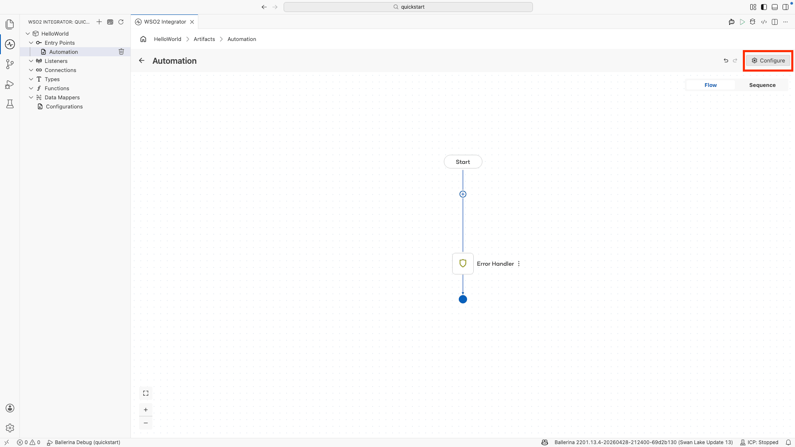The height and width of the screenshot is (447, 795).
Task: Click the Ballerina version status entry
Action: pyautogui.click(x=643, y=442)
